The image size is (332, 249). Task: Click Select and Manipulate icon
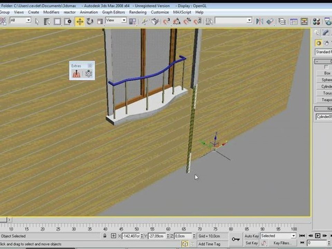(x=145, y=21)
